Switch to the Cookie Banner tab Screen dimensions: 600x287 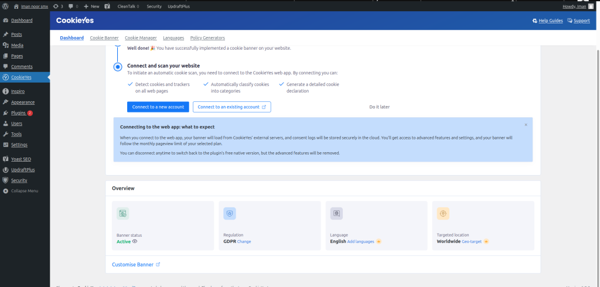coord(104,38)
